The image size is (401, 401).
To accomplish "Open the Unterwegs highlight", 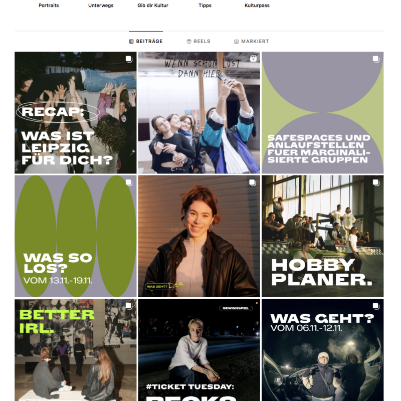I will [x=101, y=6].
